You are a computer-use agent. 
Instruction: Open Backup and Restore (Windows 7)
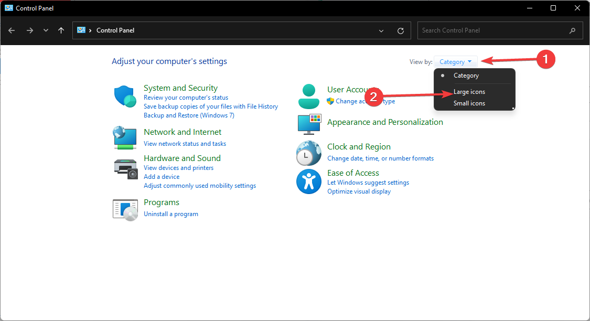point(189,115)
